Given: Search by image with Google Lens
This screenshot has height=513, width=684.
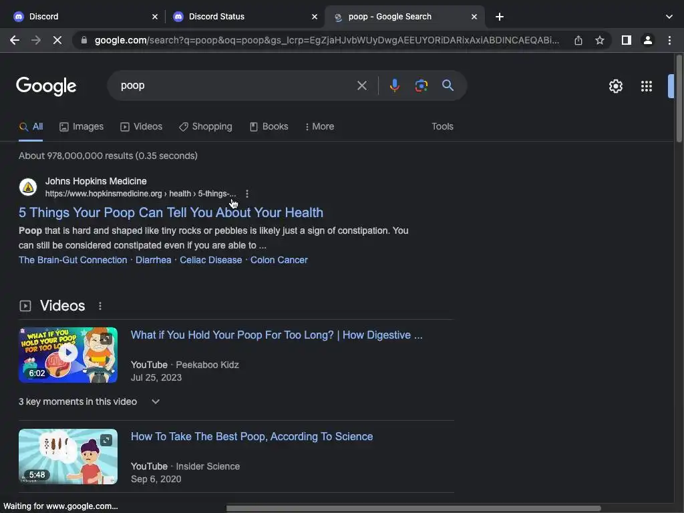Looking at the screenshot, I should click(x=421, y=85).
